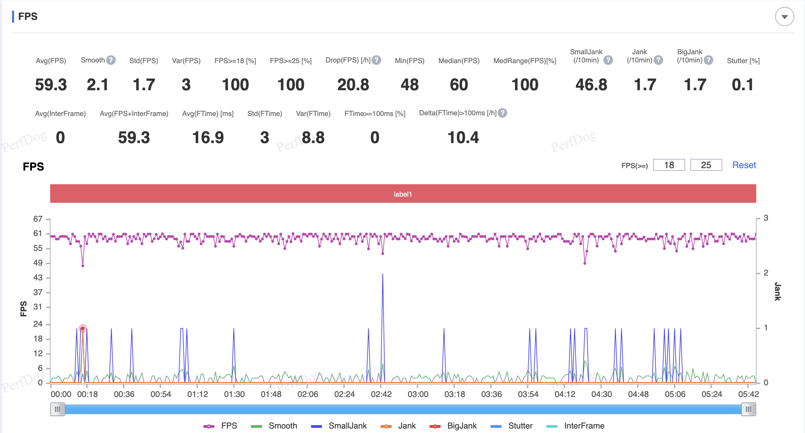Toggle the BigJank series in legend
Screen dimensions: 805x433
click(453, 426)
